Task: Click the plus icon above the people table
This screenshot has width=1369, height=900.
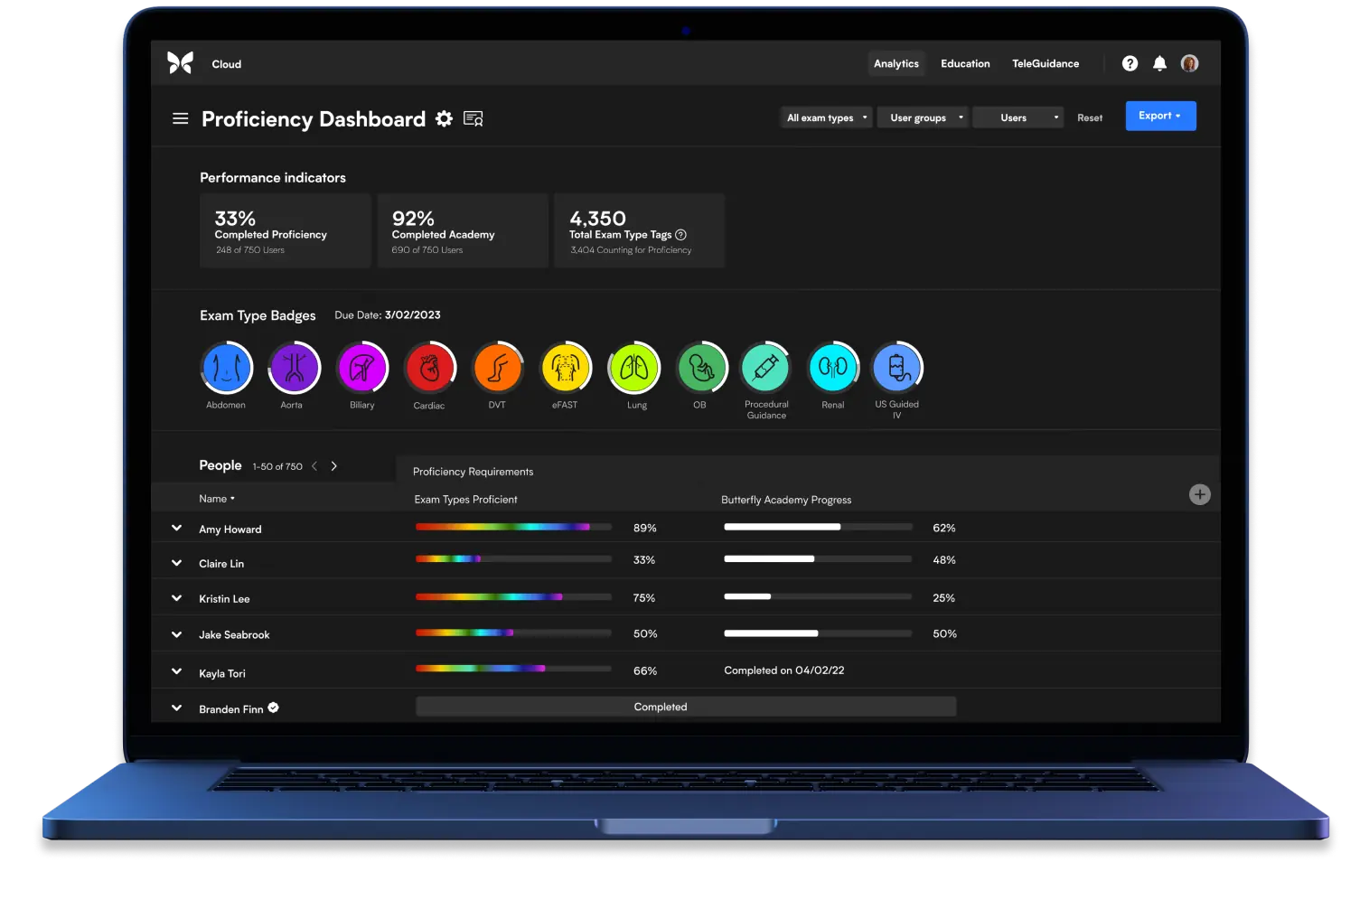Action: pos(1199,494)
